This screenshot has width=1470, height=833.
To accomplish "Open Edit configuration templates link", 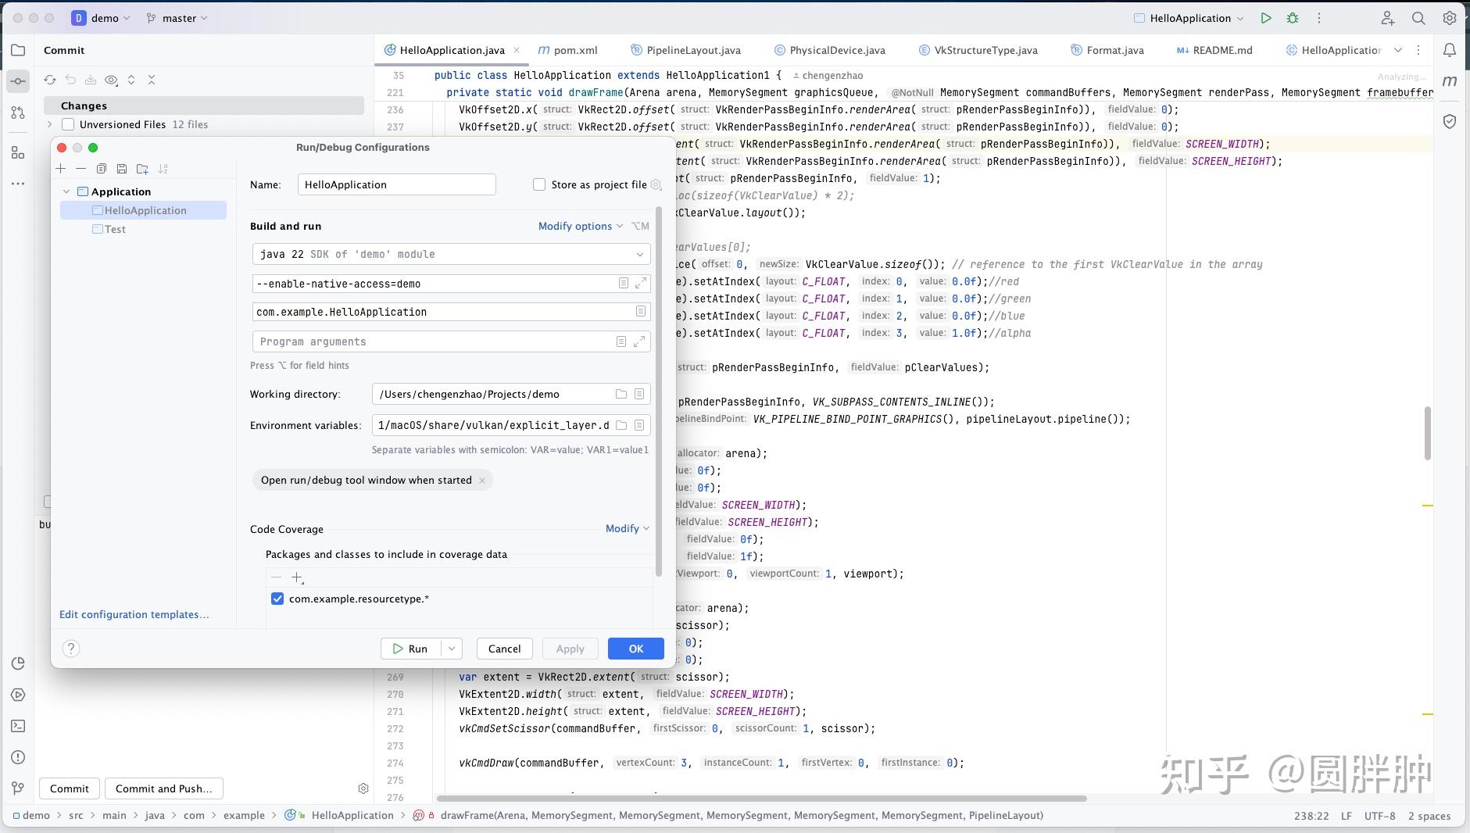I will tap(134, 614).
